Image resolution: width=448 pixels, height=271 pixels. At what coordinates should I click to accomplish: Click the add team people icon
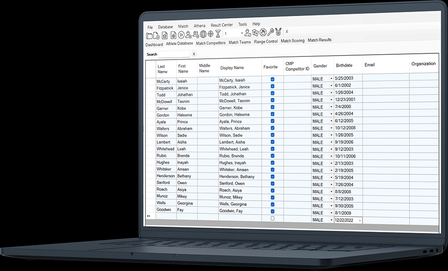[x=196, y=34]
